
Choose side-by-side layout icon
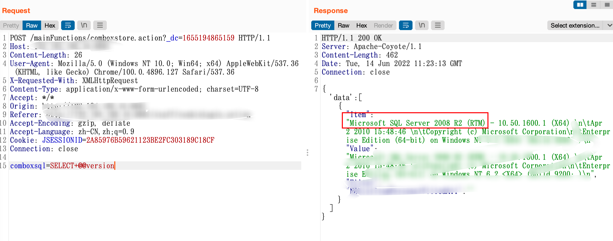(x=580, y=5)
